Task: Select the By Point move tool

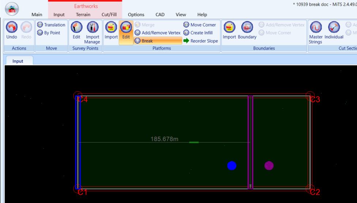Action: click(49, 33)
